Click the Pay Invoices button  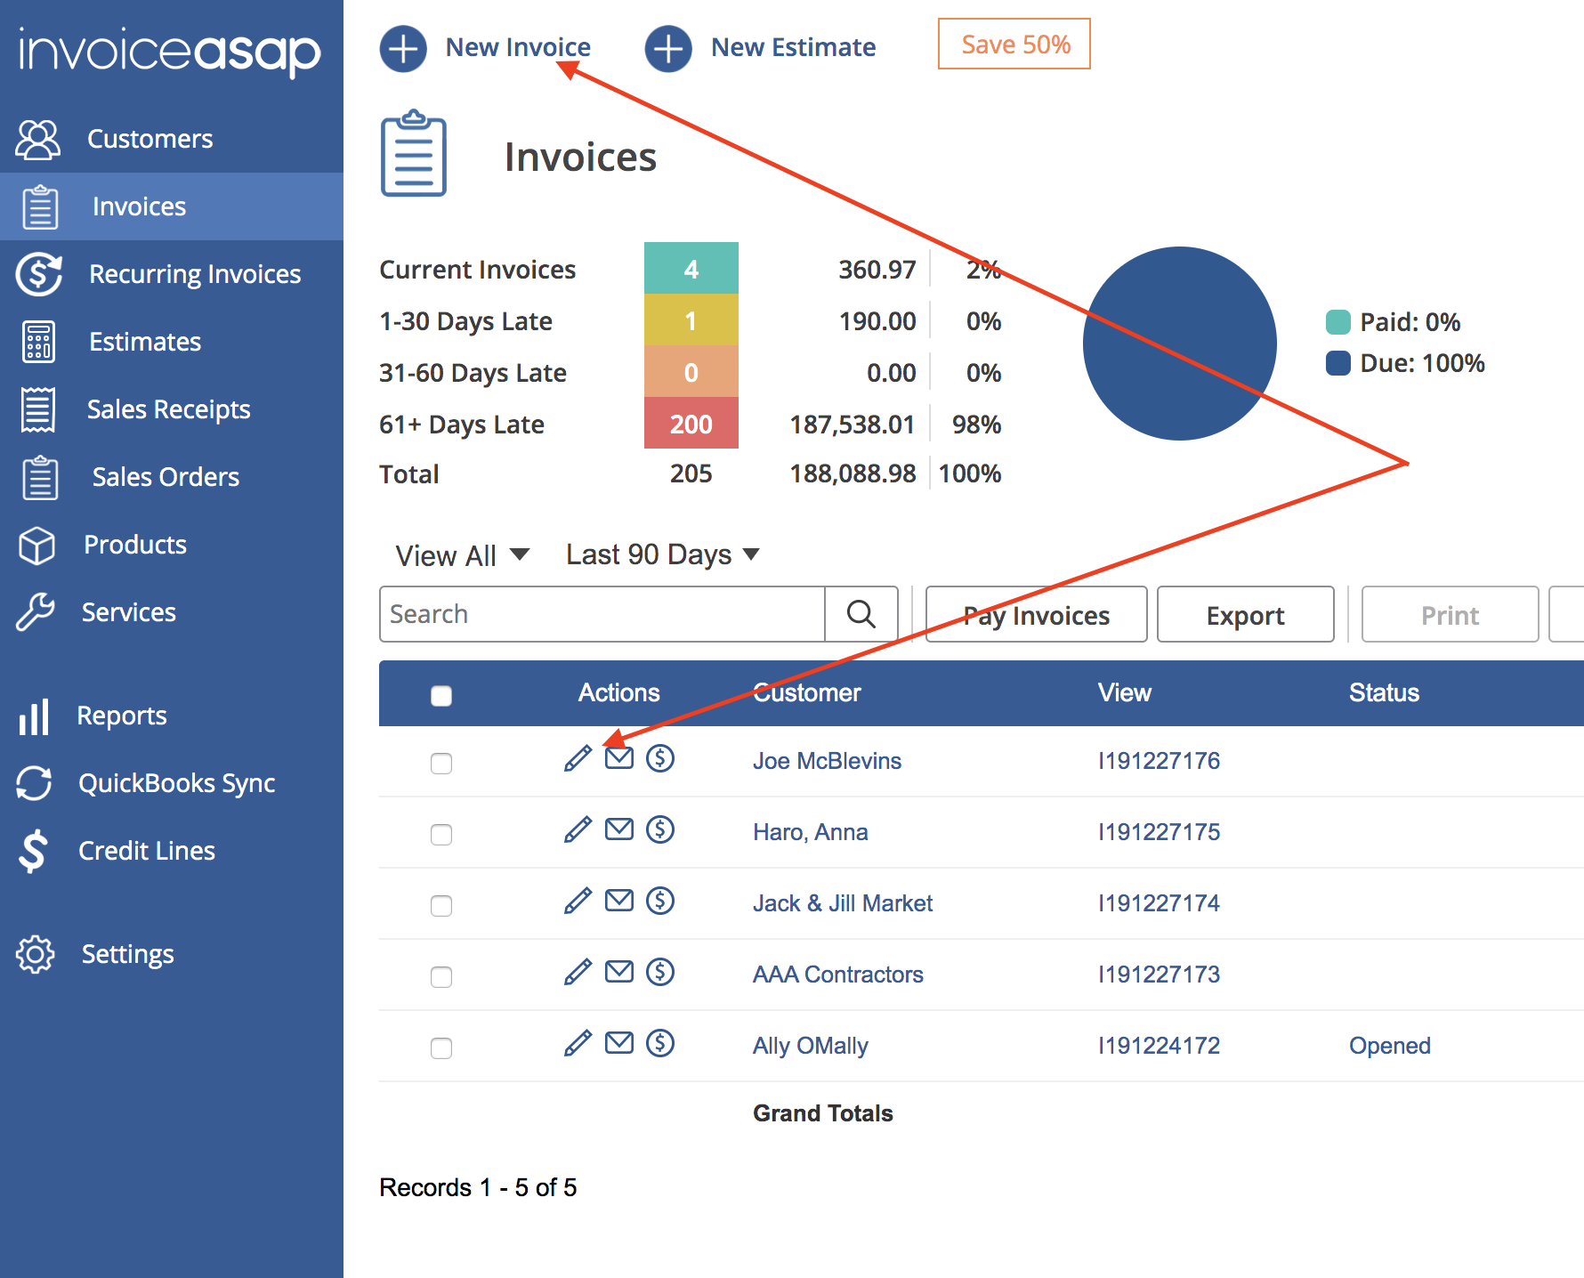[x=1035, y=614]
